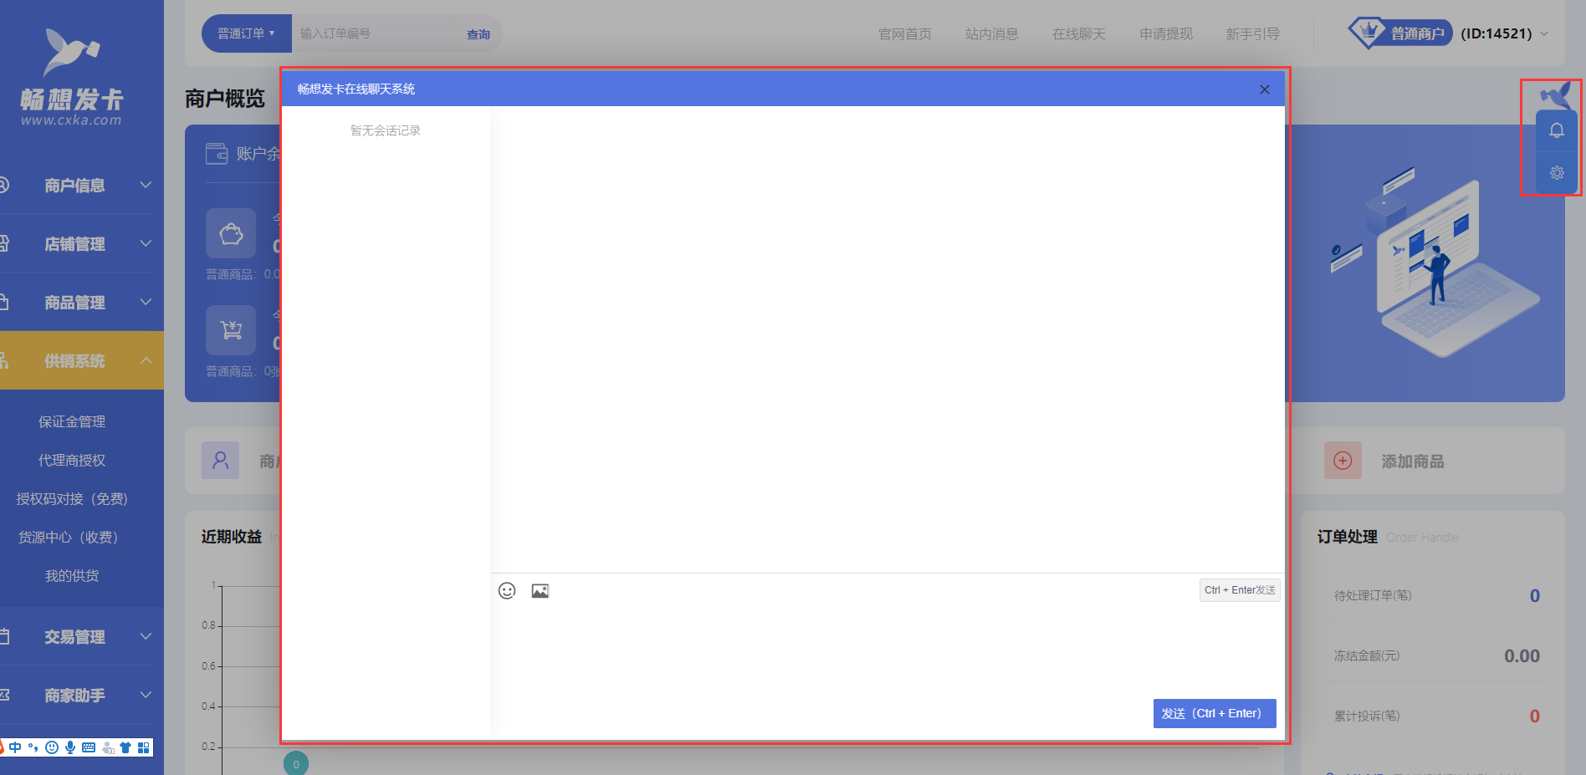Click the order number input field
The width and height of the screenshot is (1586, 775).
tap(372, 33)
